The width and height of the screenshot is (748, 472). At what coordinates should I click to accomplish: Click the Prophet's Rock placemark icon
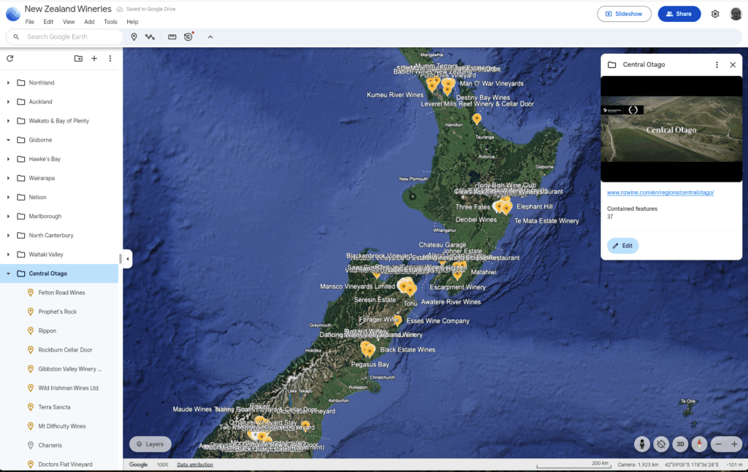(x=31, y=312)
